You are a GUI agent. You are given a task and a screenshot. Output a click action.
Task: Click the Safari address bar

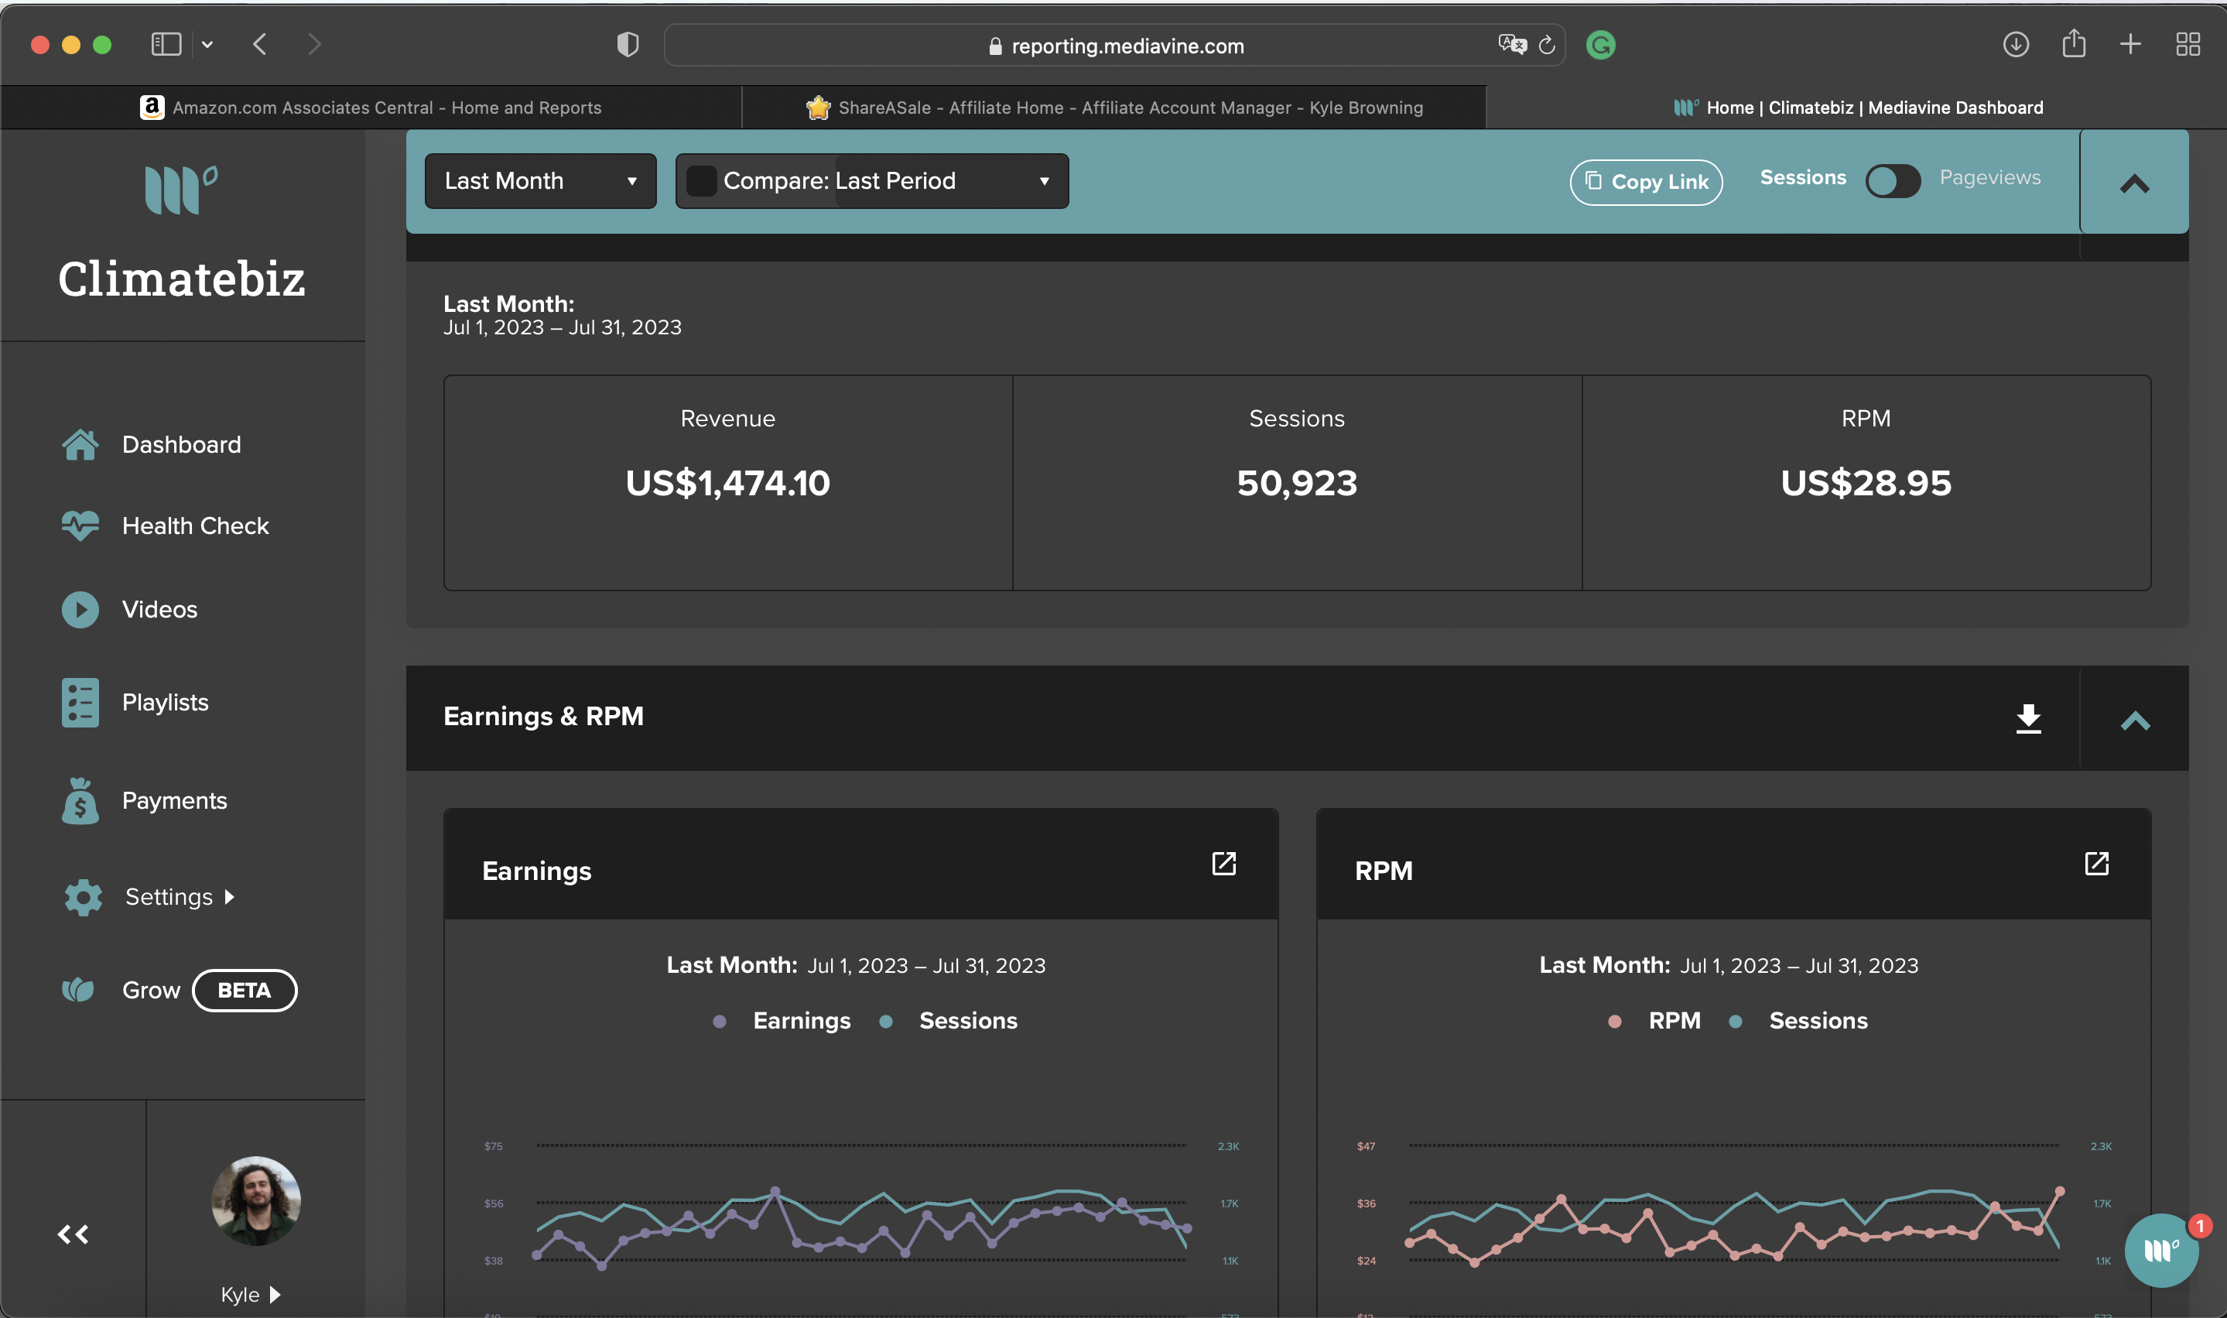(x=1114, y=46)
